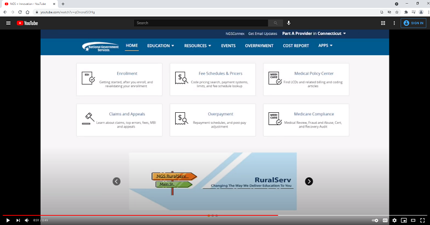Close the NGS Innovation tab
This screenshot has width=430, height=225.
54,4
